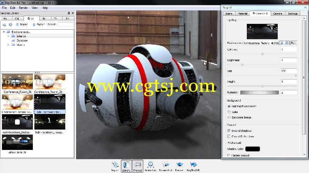The image size is (309, 173).
Task: Collapse the Environments tree node
Action: pos(3,32)
